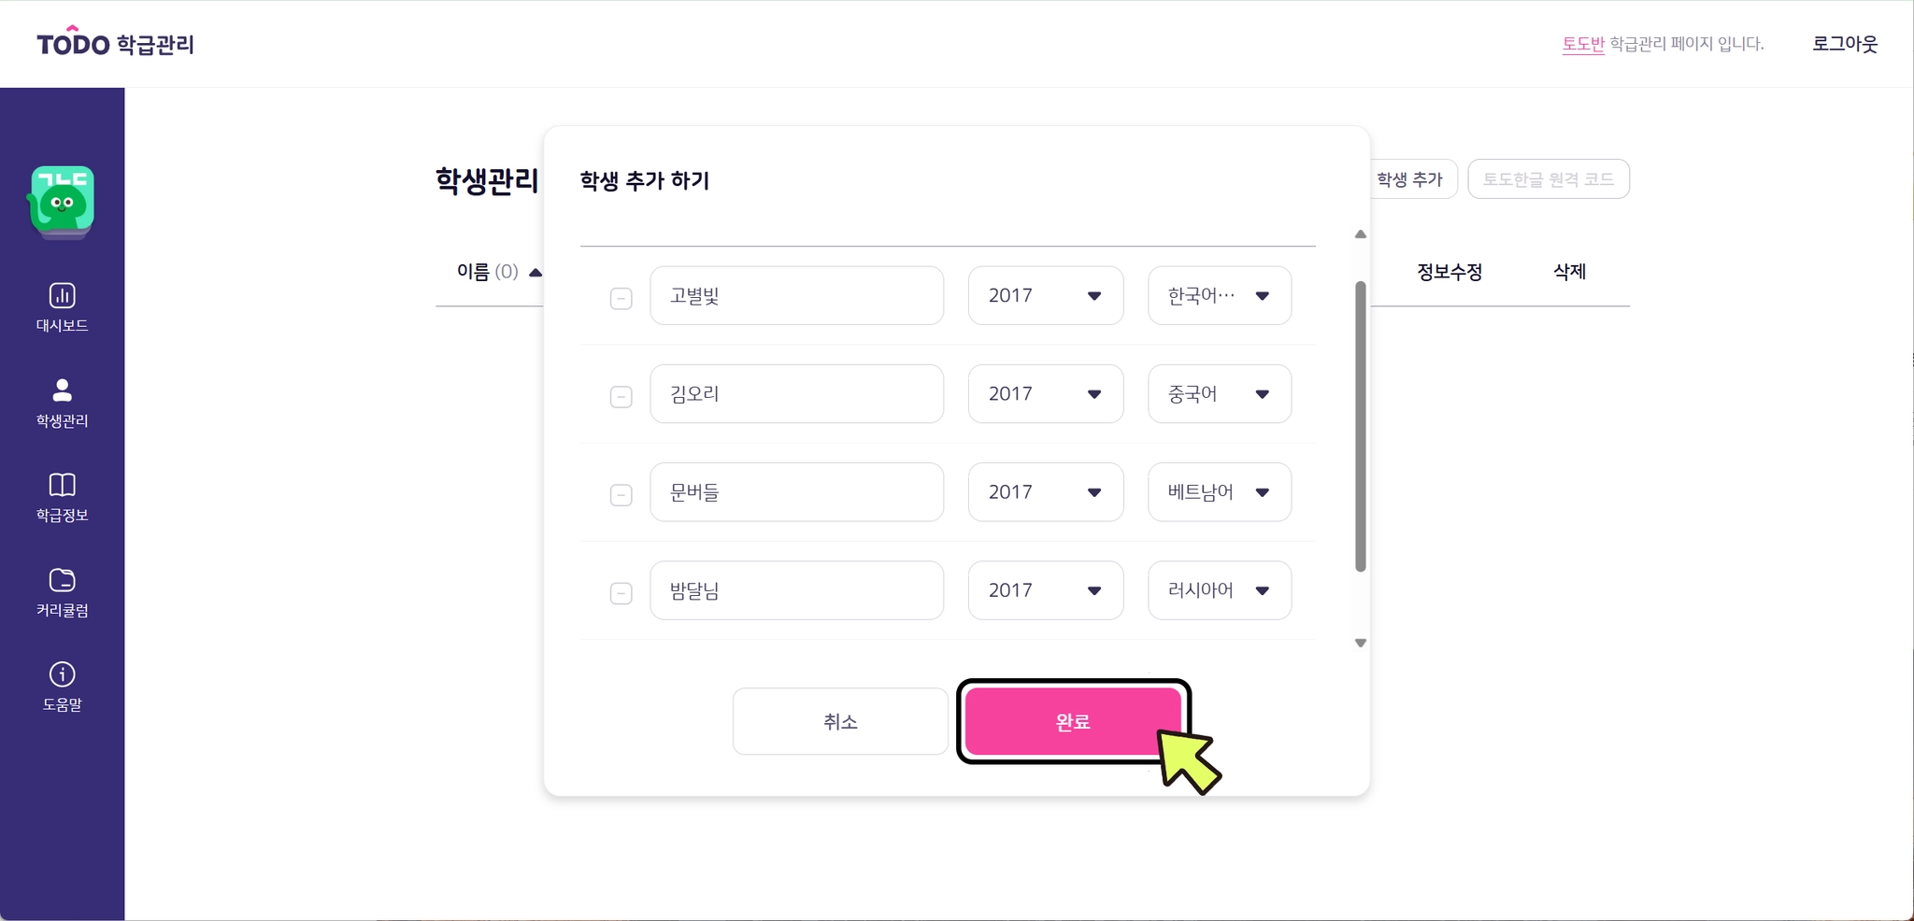Click the 이름 sort arrow icon
Viewport: 1914px width, 921px height.
[x=536, y=273]
